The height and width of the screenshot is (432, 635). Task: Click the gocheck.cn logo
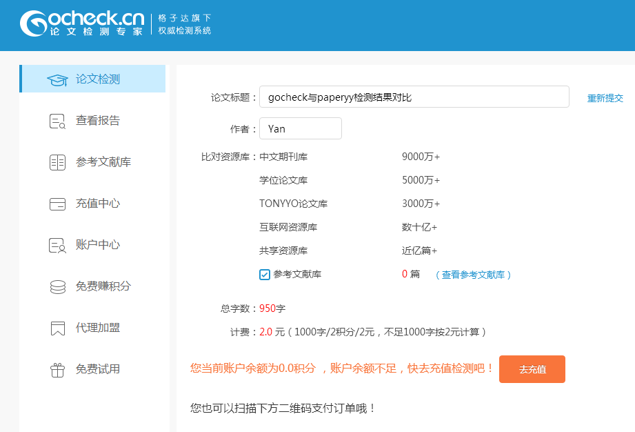(82, 23)
